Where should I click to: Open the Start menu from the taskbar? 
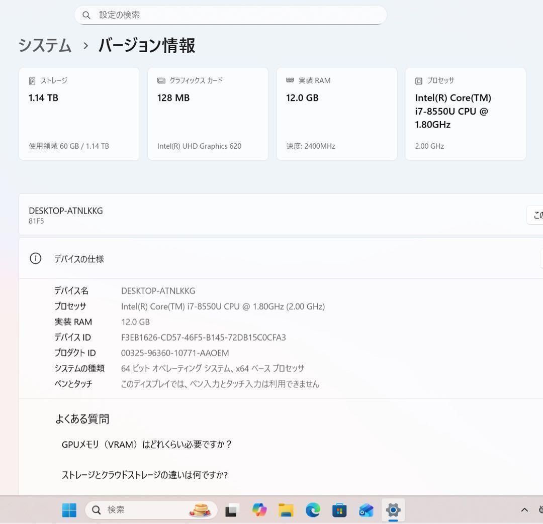tap(69, 509)
